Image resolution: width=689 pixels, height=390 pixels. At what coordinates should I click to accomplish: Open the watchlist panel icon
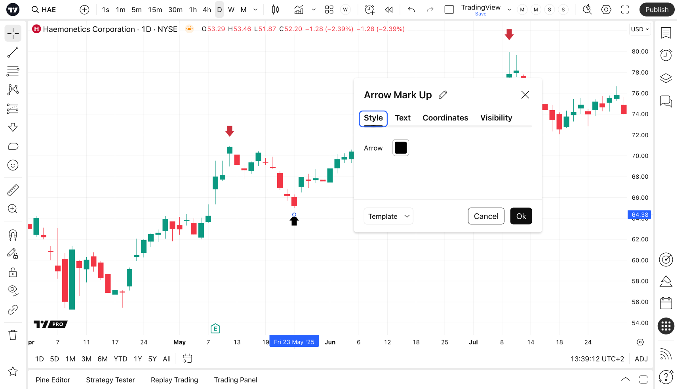pyautogui.click(x=666, y=33)
